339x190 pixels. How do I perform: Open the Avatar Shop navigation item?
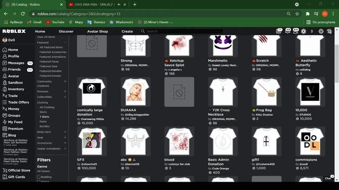pos(97,32)
